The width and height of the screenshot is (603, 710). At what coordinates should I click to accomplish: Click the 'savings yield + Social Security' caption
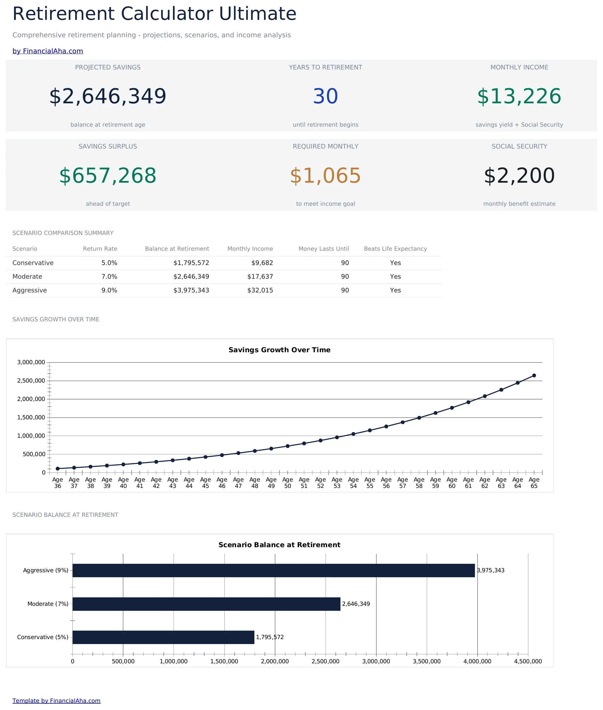(x=519, y=125)
